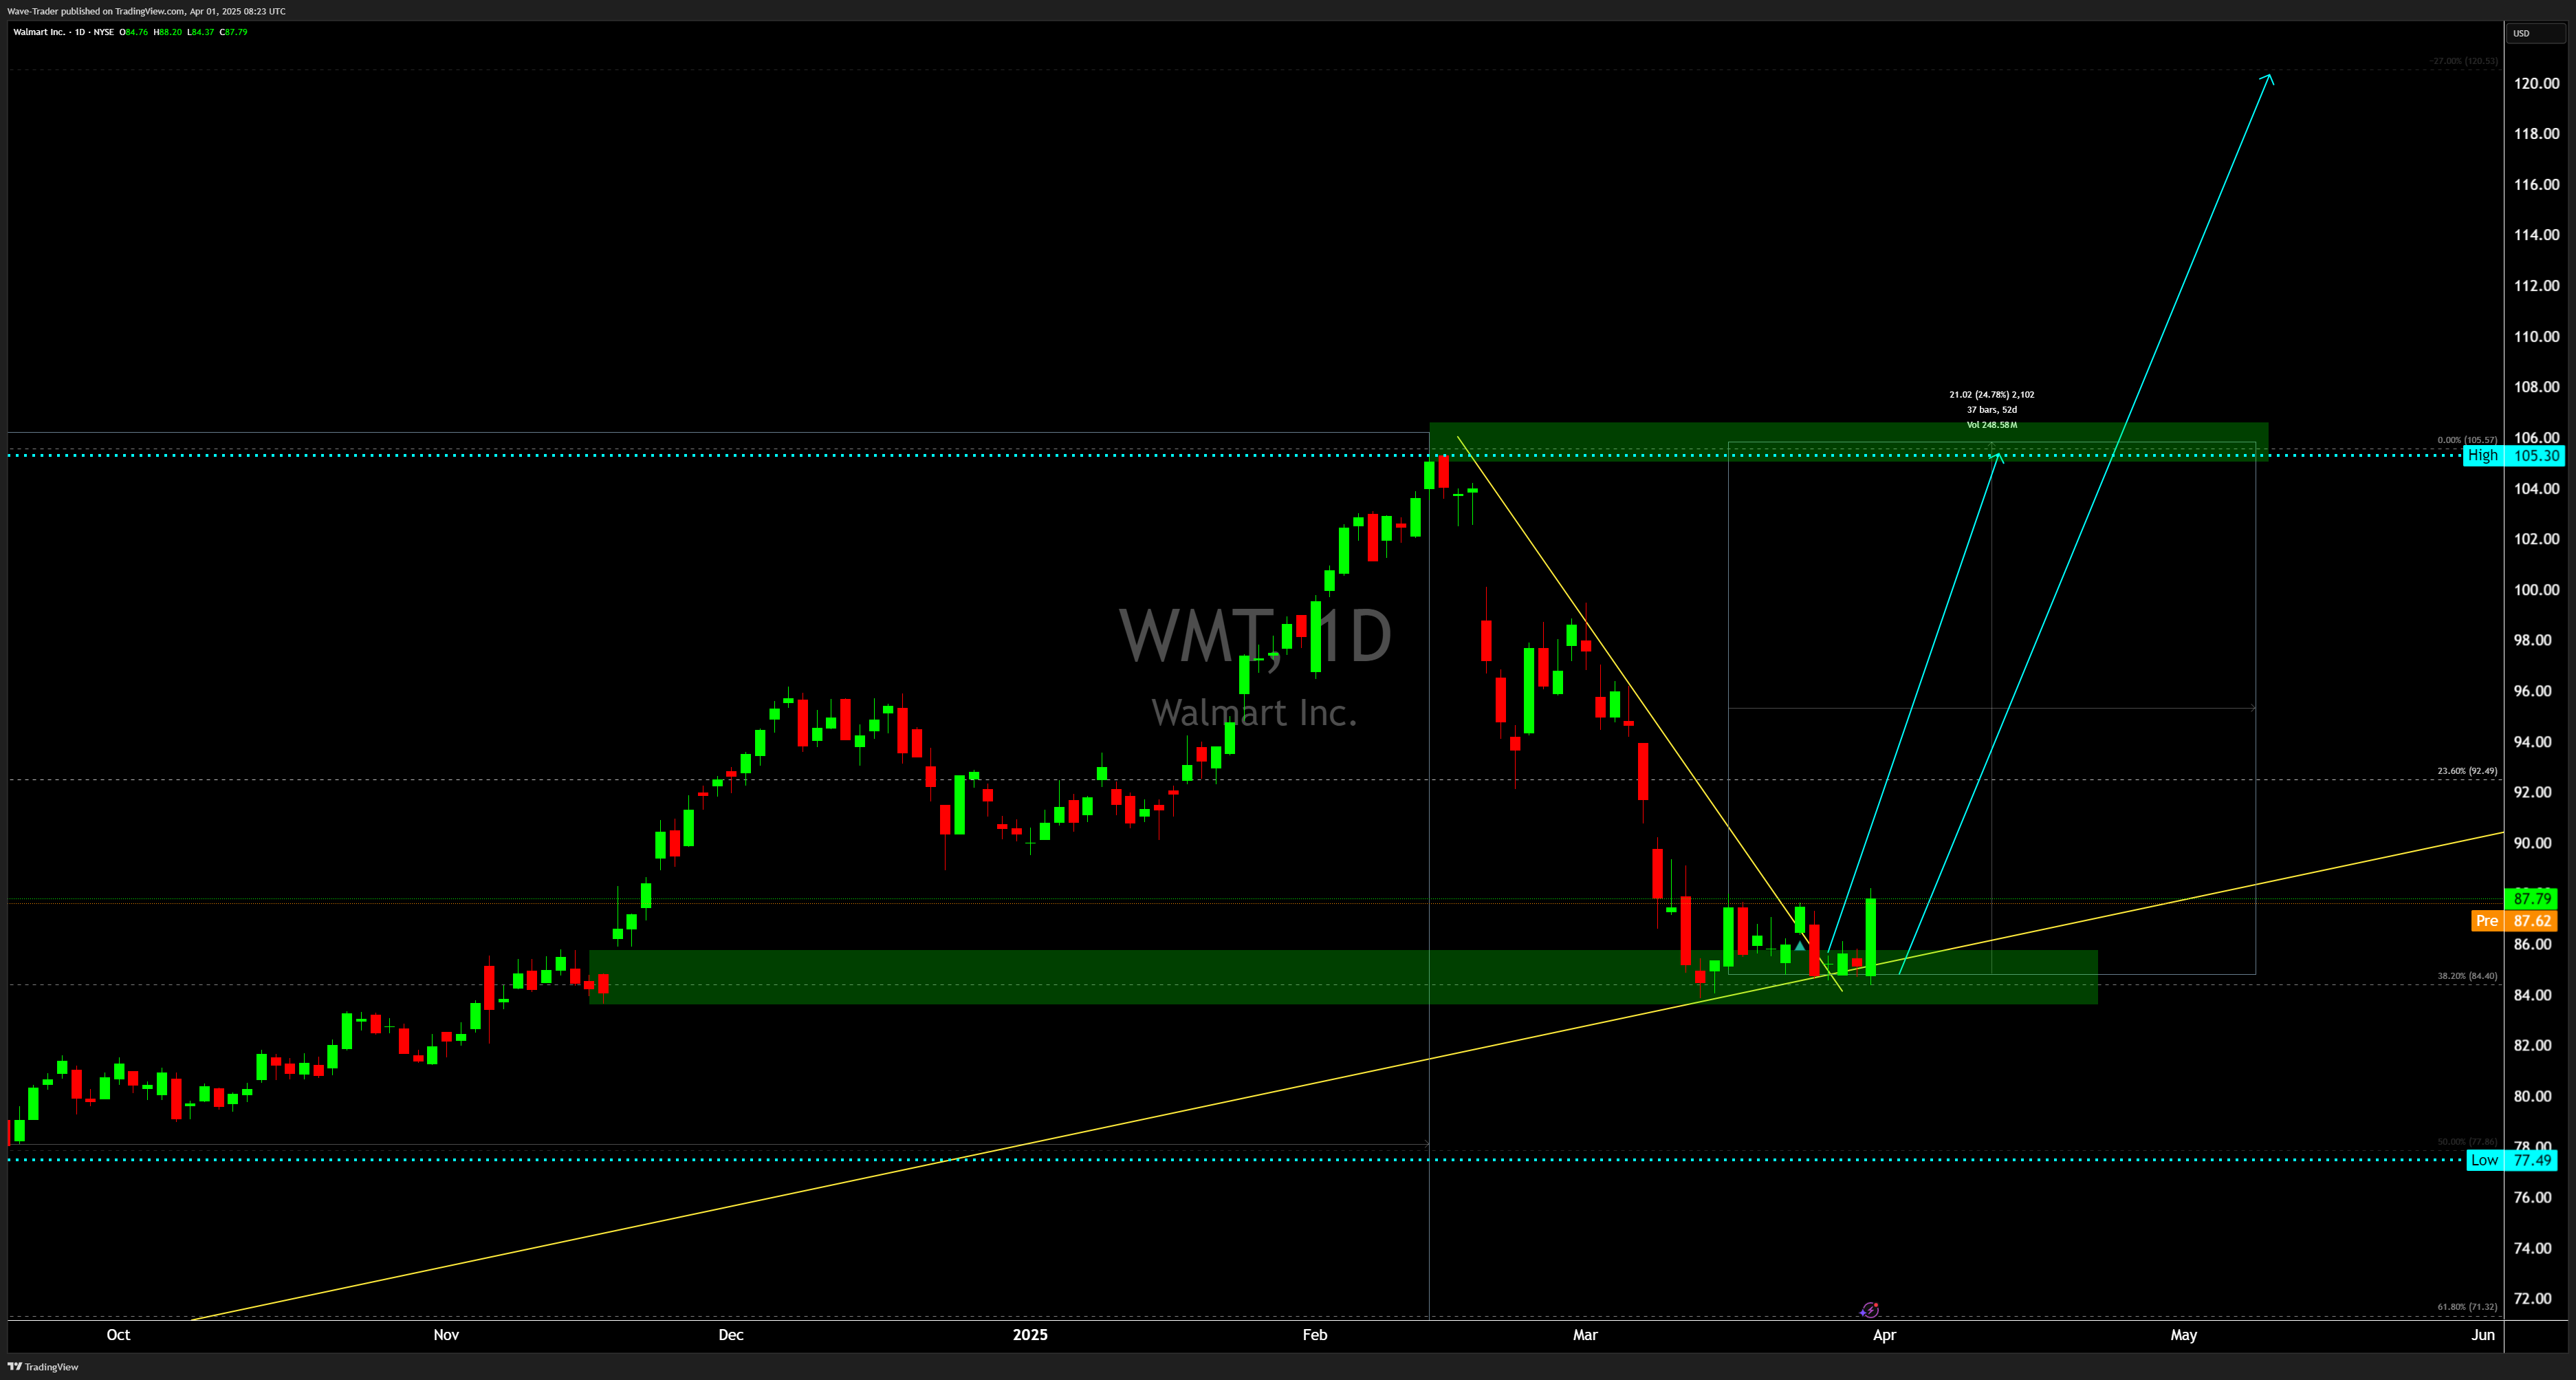The image size is (2576, 1380).
Task: Click the purple earnings lightning icon near Apr
Action: pos(1870,1310)
